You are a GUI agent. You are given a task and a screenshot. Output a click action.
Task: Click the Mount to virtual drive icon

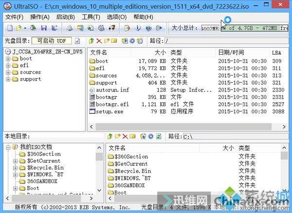91,28
